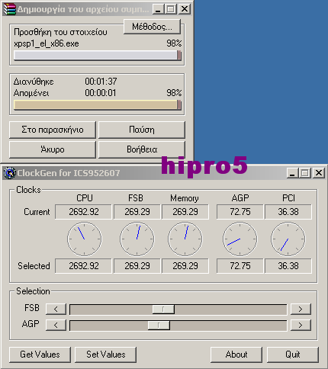Click the WinRAR icon in archive window title
328x369 pixels.
tap(10, 9)
